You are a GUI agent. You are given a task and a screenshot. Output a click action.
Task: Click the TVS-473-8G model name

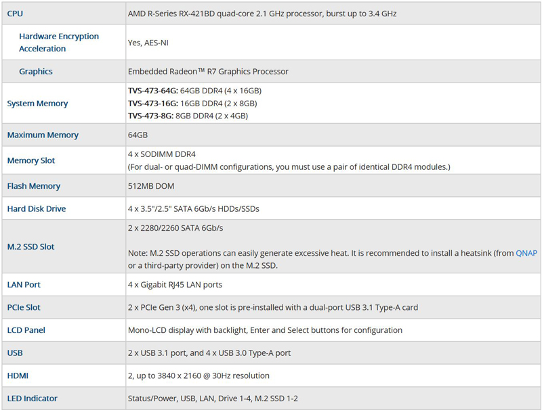click(x=151, y=116)
